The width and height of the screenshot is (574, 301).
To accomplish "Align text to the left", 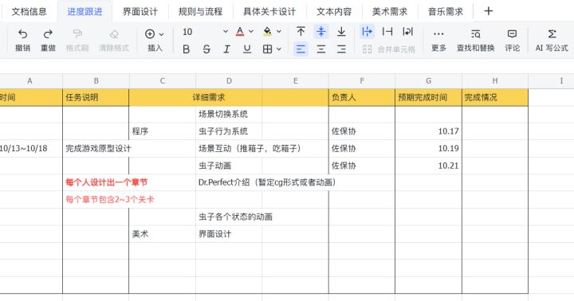I will click(301, 49).
